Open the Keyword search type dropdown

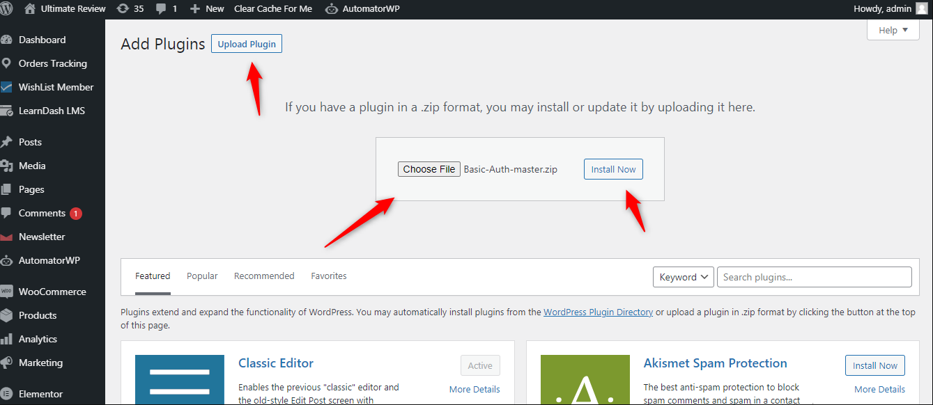[x=683, y=277]
